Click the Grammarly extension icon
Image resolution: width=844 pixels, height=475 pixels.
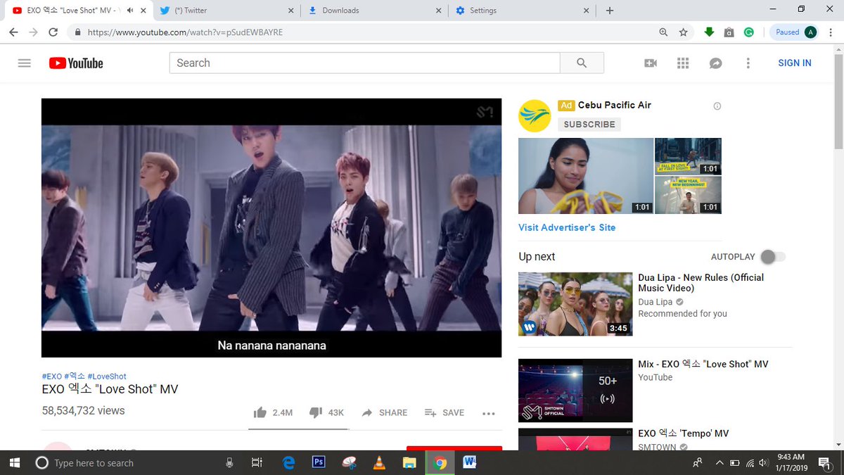[749, 32]
